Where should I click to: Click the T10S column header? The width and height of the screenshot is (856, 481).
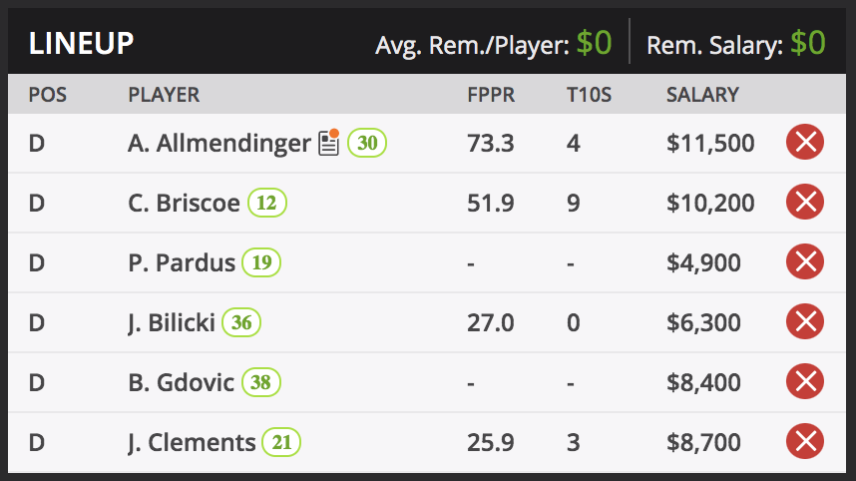pos(587,96)
